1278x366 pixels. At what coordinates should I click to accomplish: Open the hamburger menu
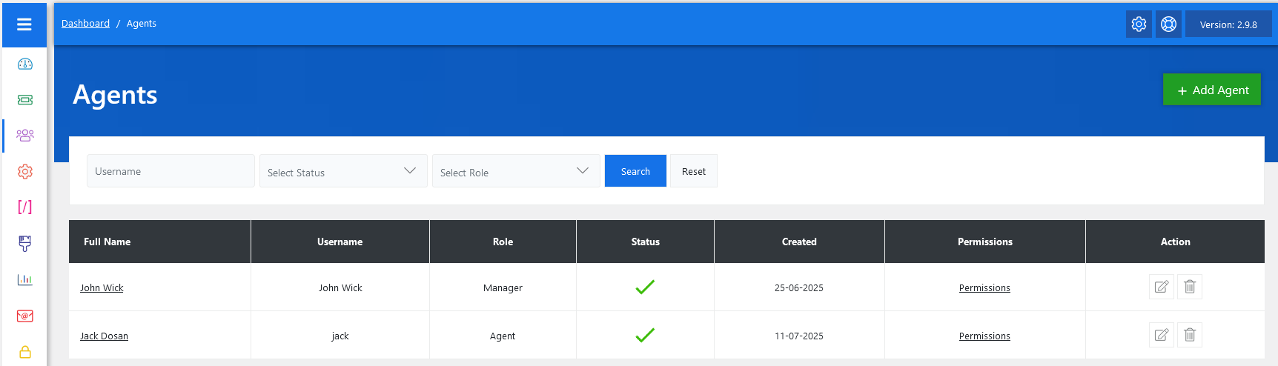pos(24,24)
